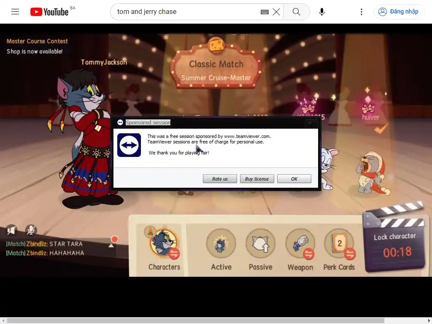Viewport: 432px width, 324px height.
Task: Toggle the in-game speaker icon
Action: [x=11, y=230]
